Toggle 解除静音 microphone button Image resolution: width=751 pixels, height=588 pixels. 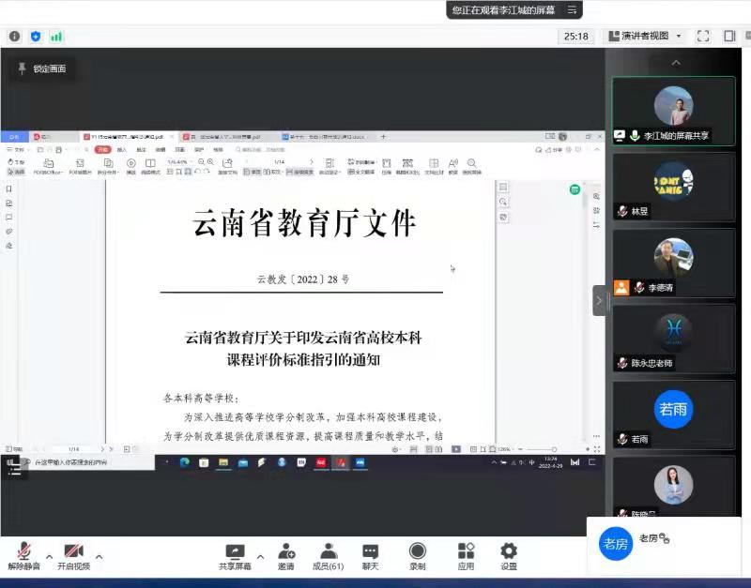tap(23, 555)
